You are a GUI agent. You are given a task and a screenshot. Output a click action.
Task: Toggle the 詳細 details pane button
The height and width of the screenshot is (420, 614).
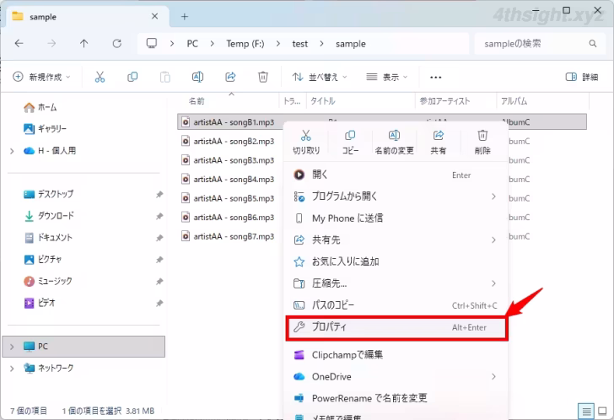pos(581,77)
